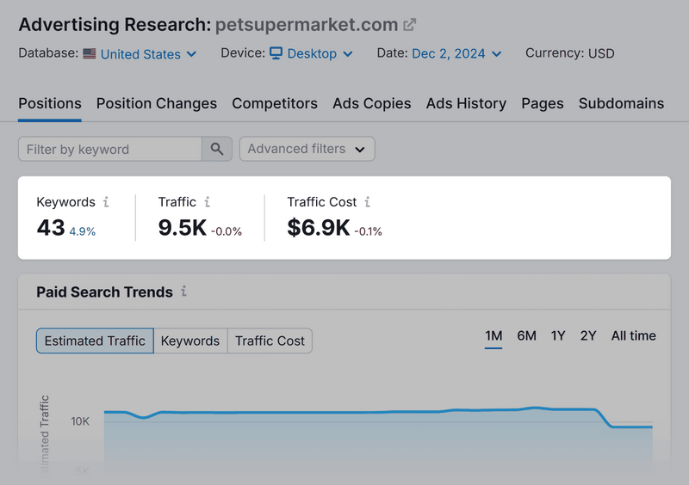This screenshot has width=689, height=485.
Task: Show All time chart range
Action: tap(633, 335)
